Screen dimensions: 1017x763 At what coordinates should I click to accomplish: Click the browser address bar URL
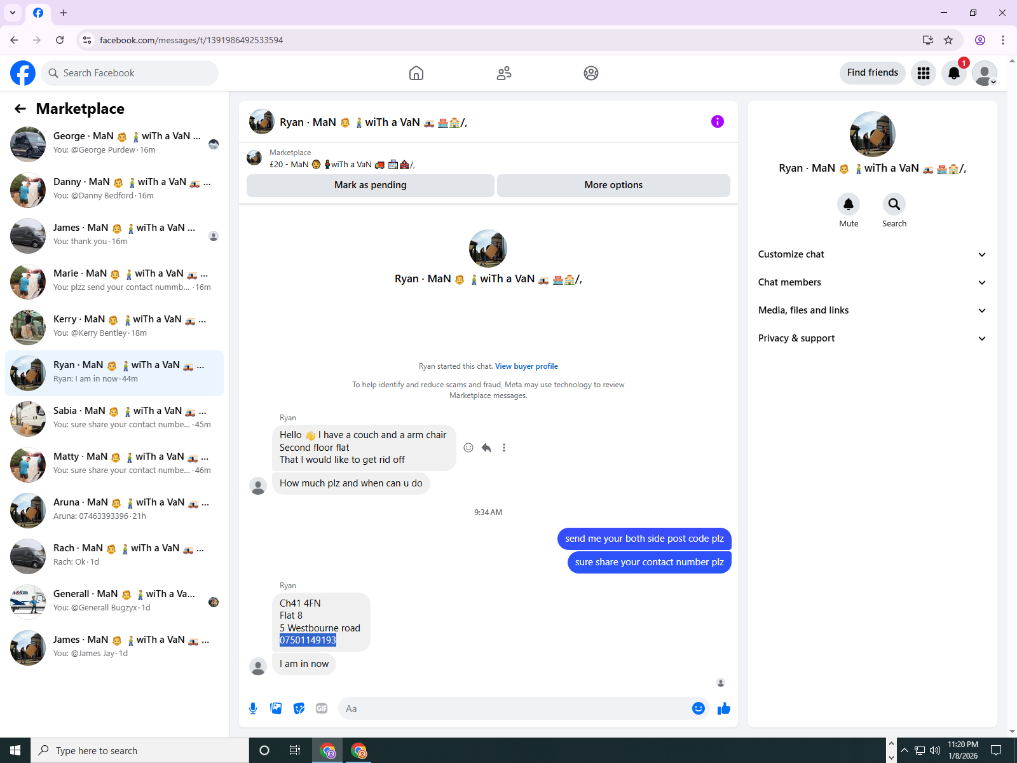pyautogui.click(x=191, y=40)
